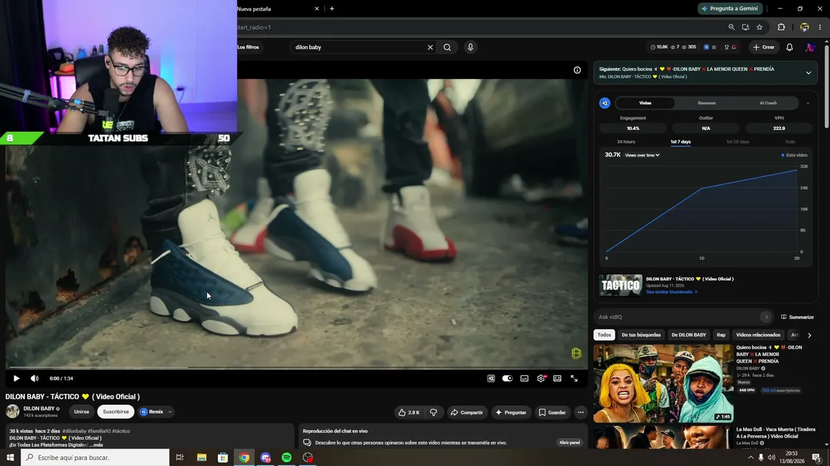Open the Crear menu button
This screenshot has width=830, height=466.
(x=763, y=47)
